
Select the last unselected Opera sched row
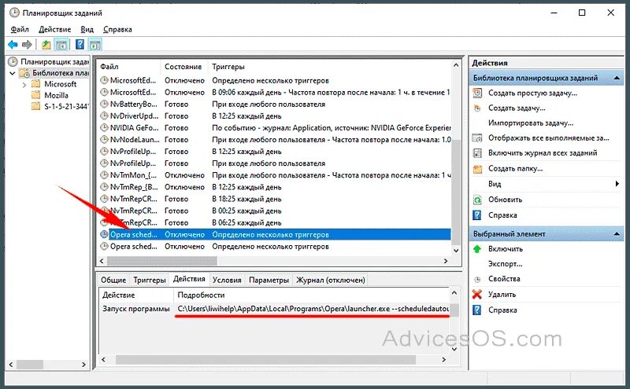pos(275,247)
